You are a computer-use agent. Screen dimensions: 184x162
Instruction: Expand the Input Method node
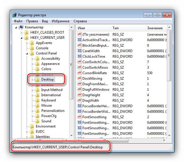(x=32, y=90)
